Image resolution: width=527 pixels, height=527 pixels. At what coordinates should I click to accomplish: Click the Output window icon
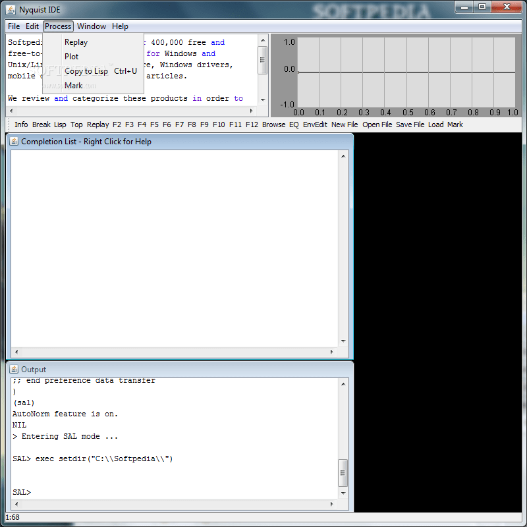[14, 369]
